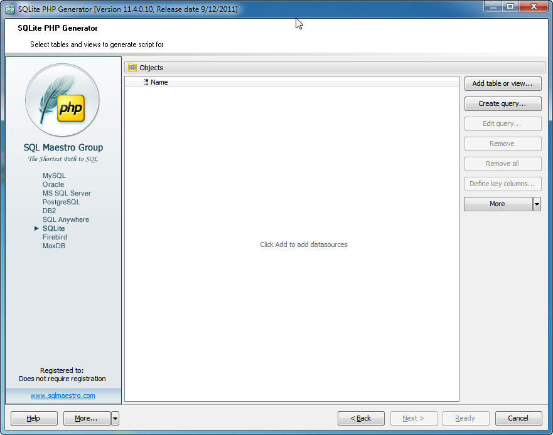Click Oracle in the database sidebar
The image size is (553, 435).
click(53, 184)
